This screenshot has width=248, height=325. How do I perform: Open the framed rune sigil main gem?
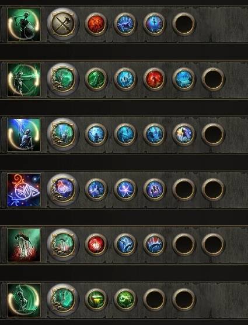point(63,190)
